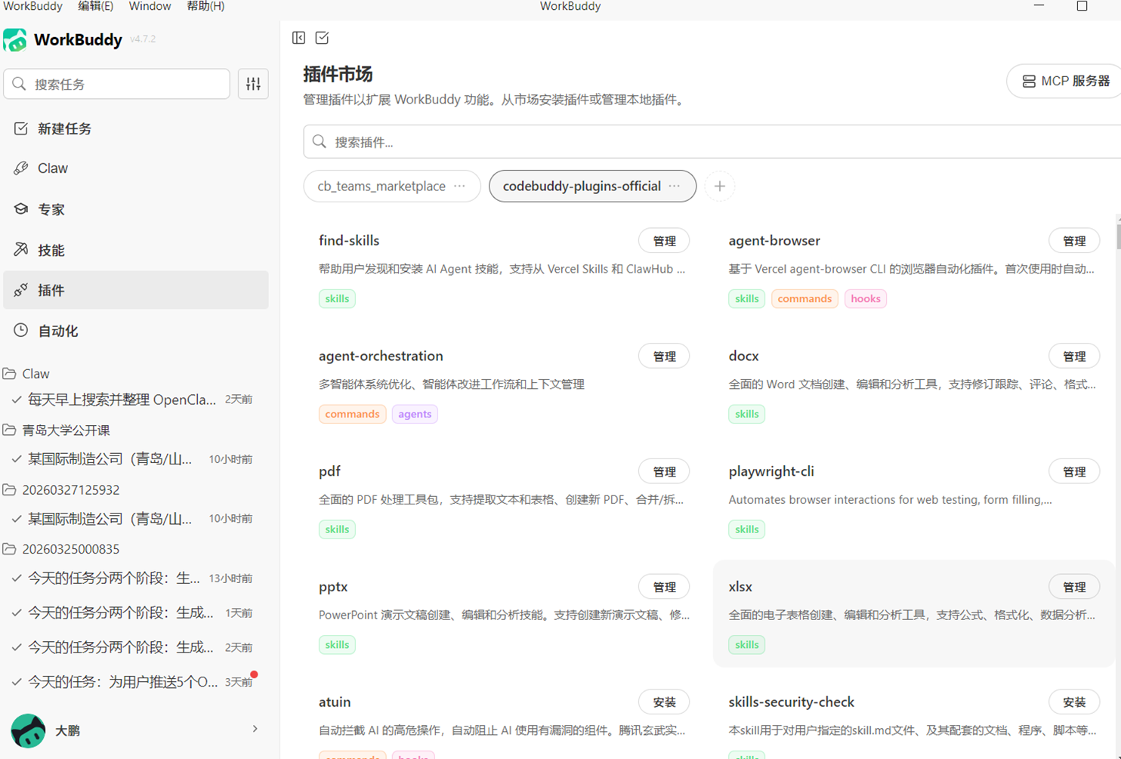Collapse the 青岛大学公开课 folder
This screenshot has width=1121, height=759.
(9, 430)
